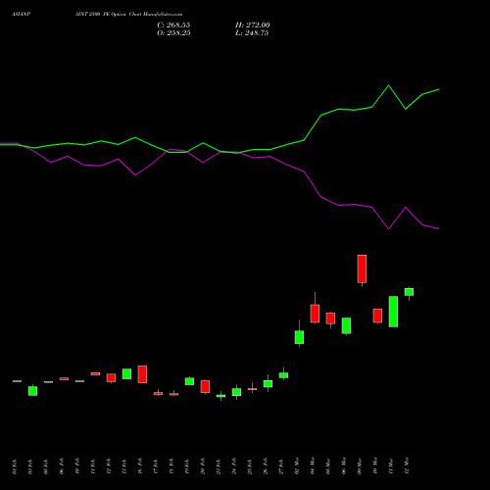The height and width of the screenshot is (490, 490).
Task: Select the tall red candle for 09 Mar
Action: pyautogui.click(x=362, y=269)
